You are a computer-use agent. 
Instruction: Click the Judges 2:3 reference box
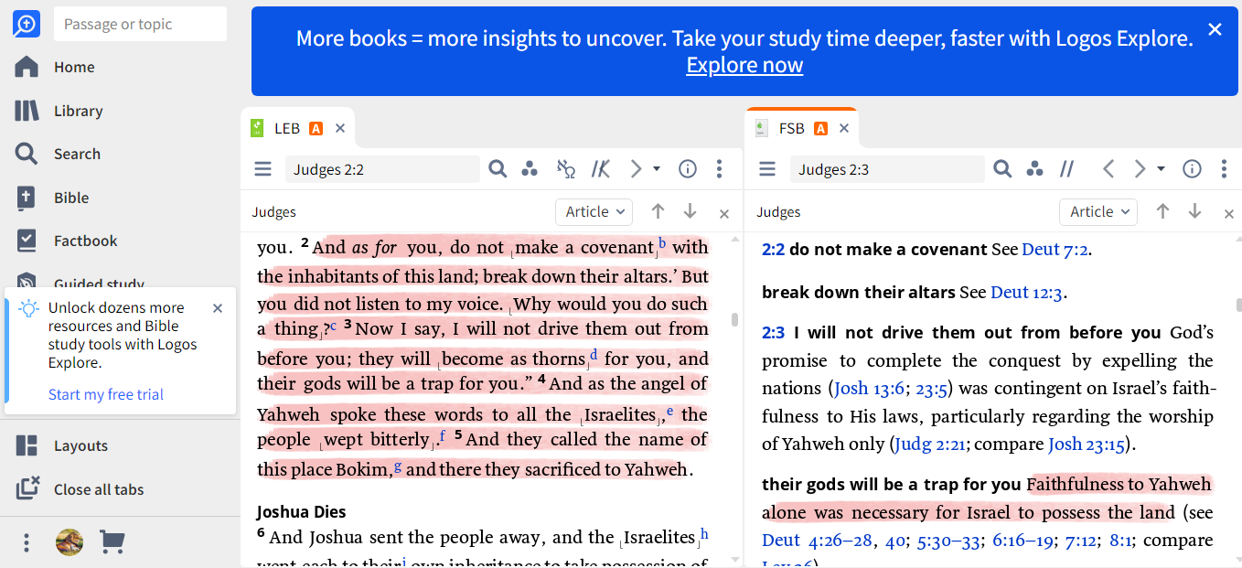[887, 169]
